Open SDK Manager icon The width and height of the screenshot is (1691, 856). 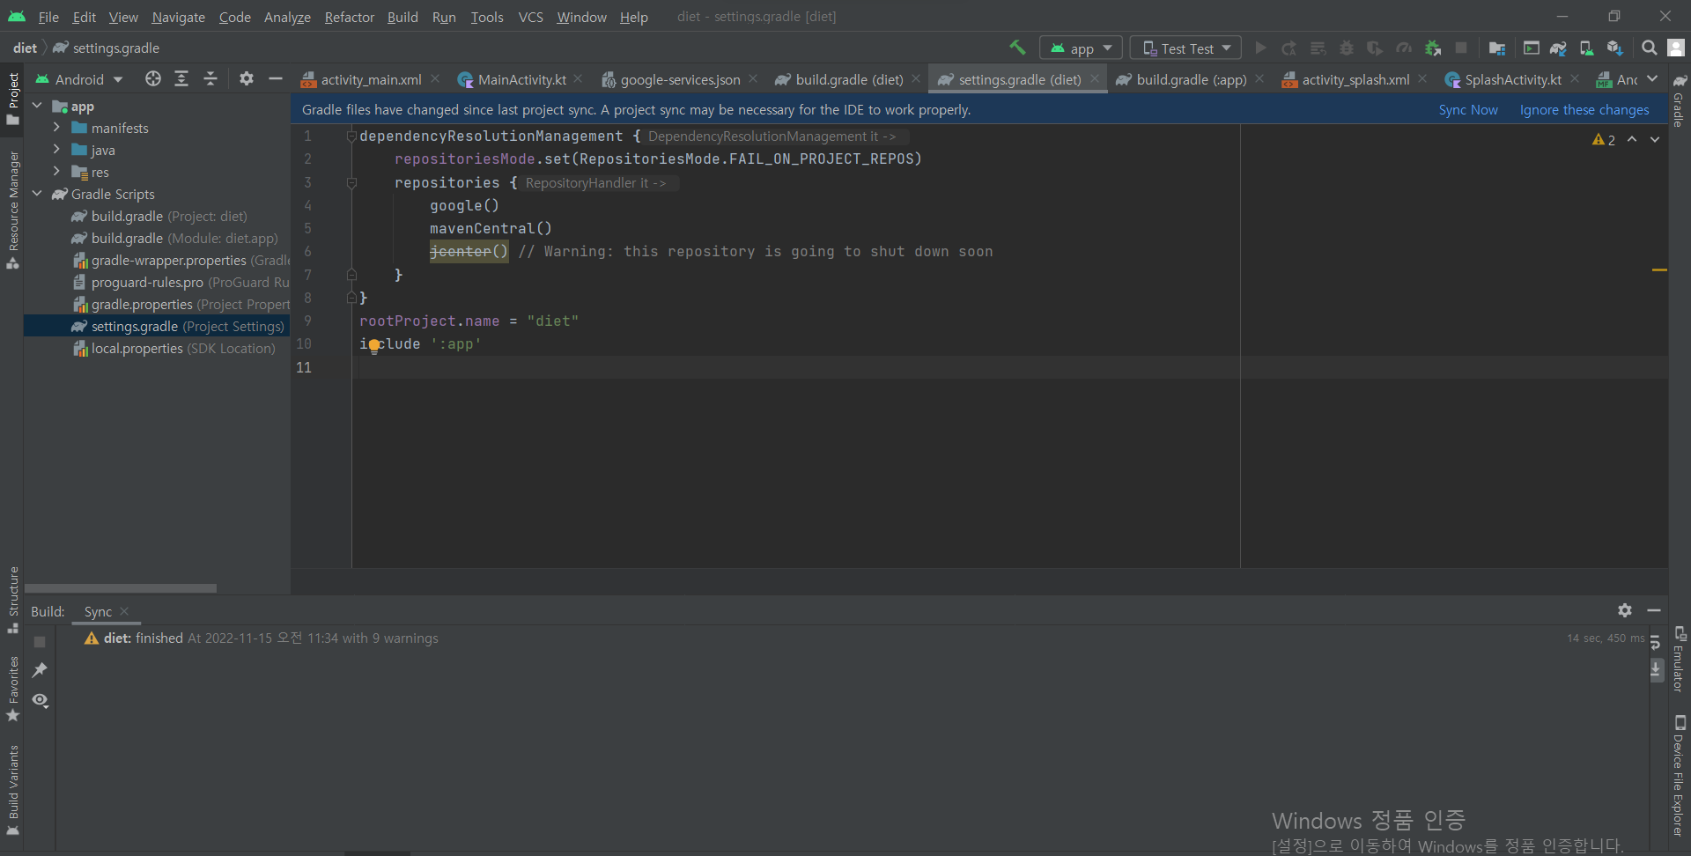1614,48
